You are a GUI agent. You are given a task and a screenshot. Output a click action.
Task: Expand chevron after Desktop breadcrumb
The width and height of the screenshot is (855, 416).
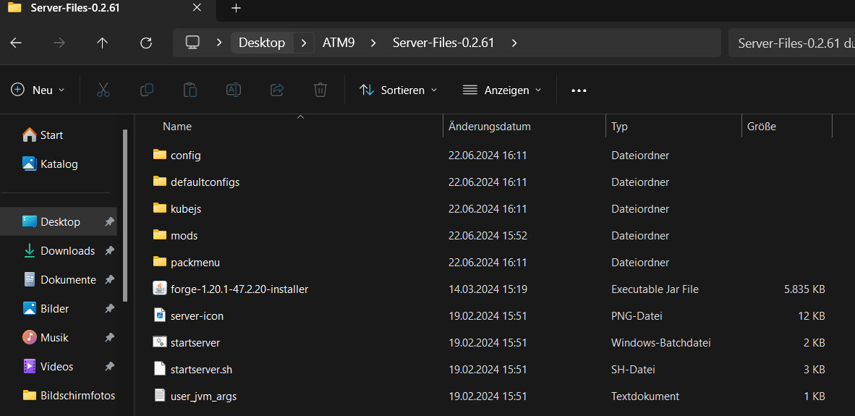click(x=305, y=43)
